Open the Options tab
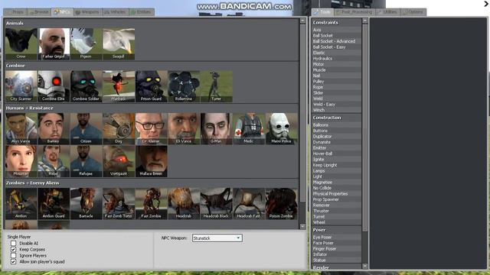This screenshot has width=490, height=275. pyautogui.click(x=413, y=12)
